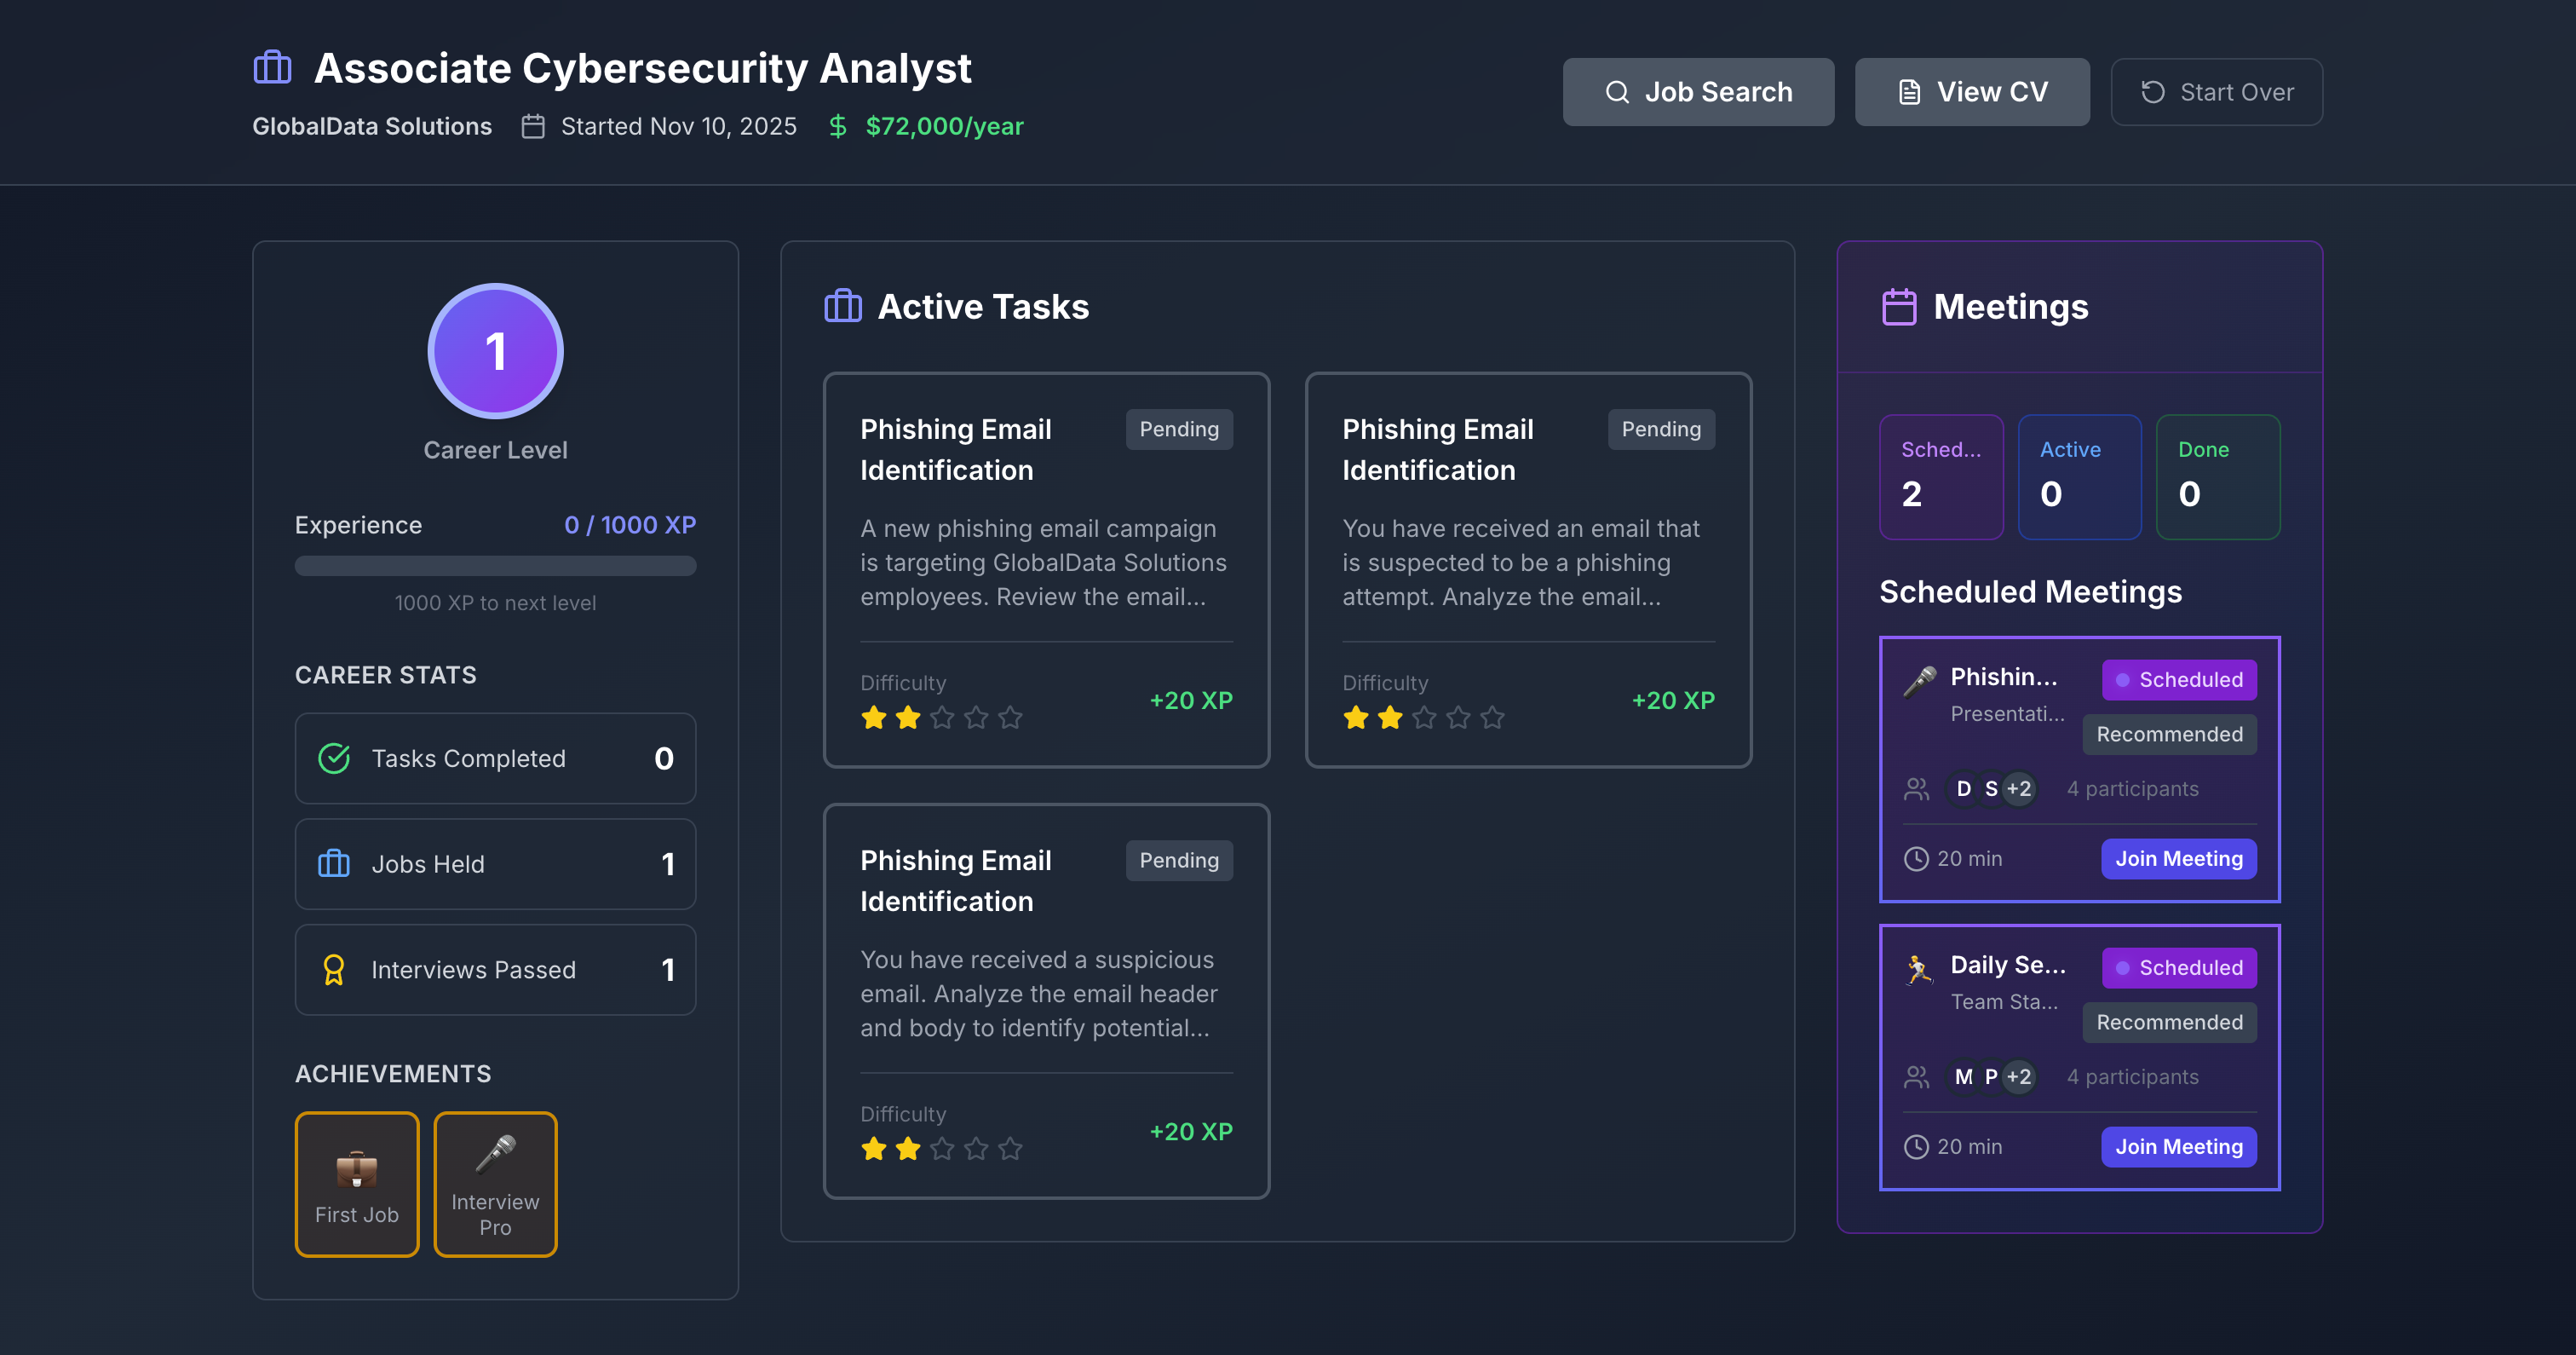Open the Job Search page
The height and width of the screenshot is (1355, 2576).
click(1698, 92)
